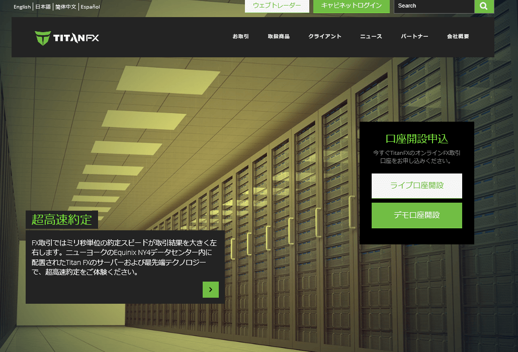The image size is (518, 352).
Task: Click the Titan FX logo
Action: pyautogui.click(x=67, y=38)
